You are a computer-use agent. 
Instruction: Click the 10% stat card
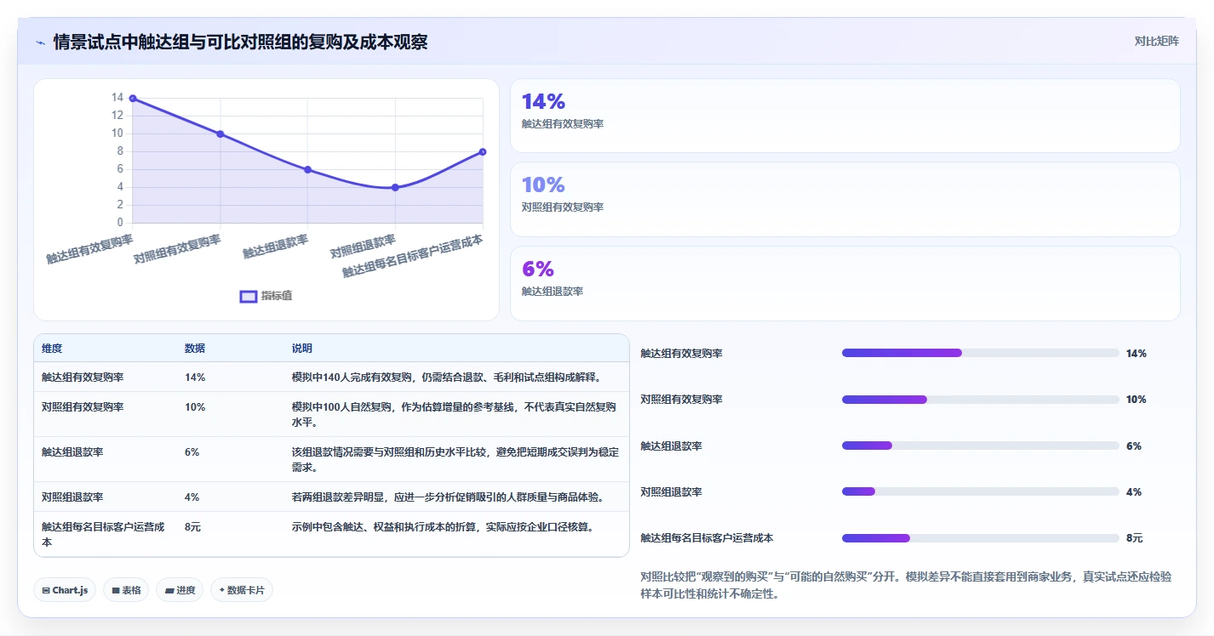845,199
